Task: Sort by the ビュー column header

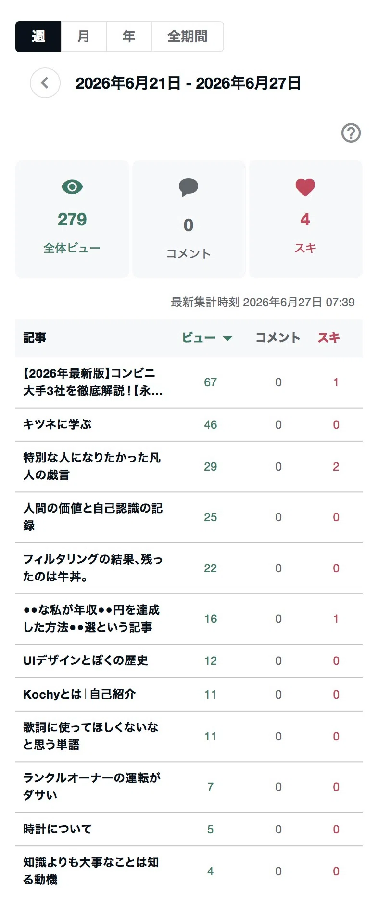Action: (x=199, y=338)
